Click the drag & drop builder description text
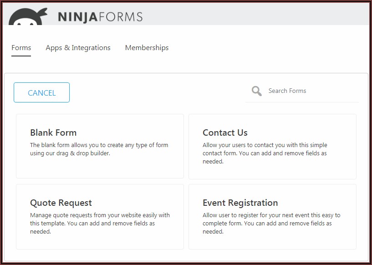The width and height of the screenshot is (372, 265). 99,149
